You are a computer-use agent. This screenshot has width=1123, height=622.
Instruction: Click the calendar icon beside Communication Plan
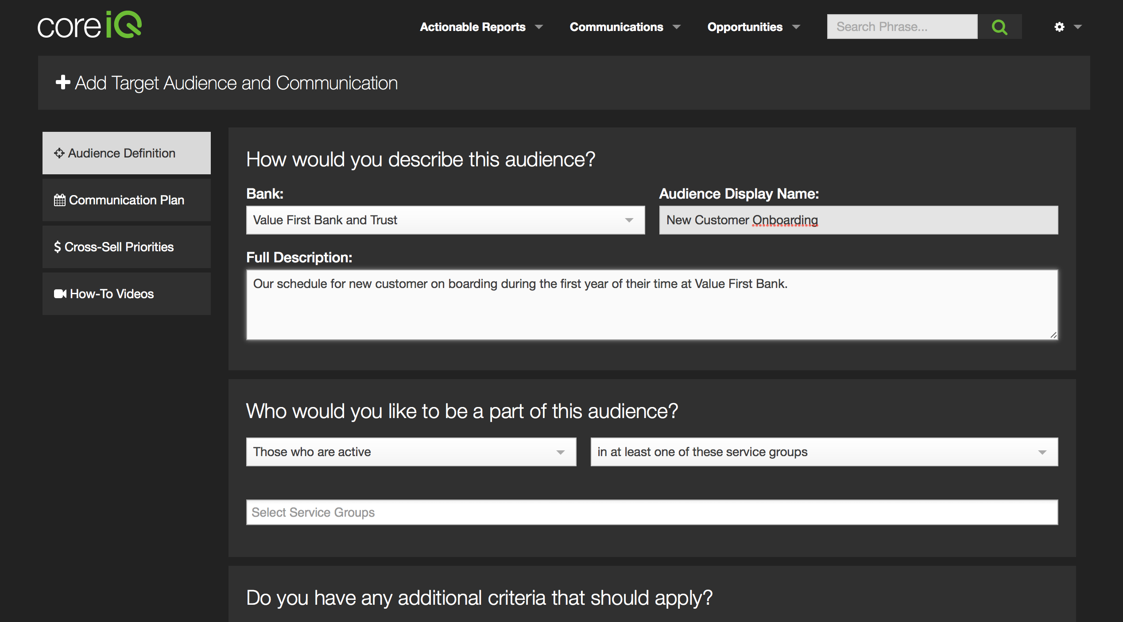click(x=59, y=200)
